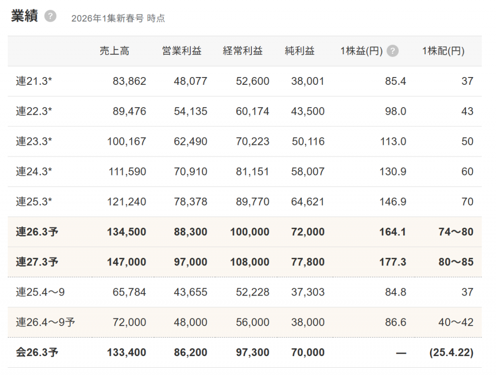Click the 連25.4～9 half-year row label
The image size is (496, 375).
pos(40,292)
